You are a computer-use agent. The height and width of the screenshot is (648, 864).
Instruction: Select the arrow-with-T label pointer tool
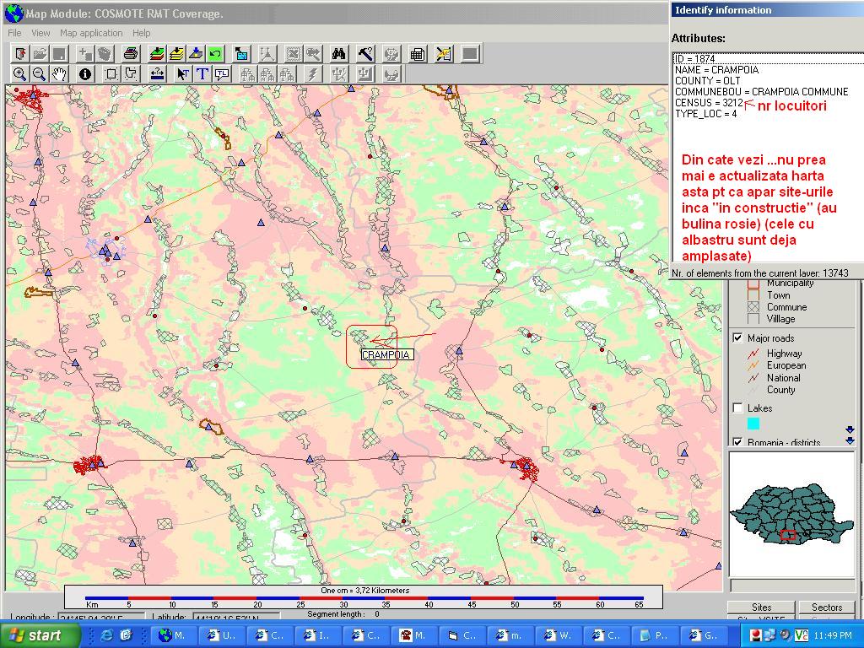[x=183, y=74]
